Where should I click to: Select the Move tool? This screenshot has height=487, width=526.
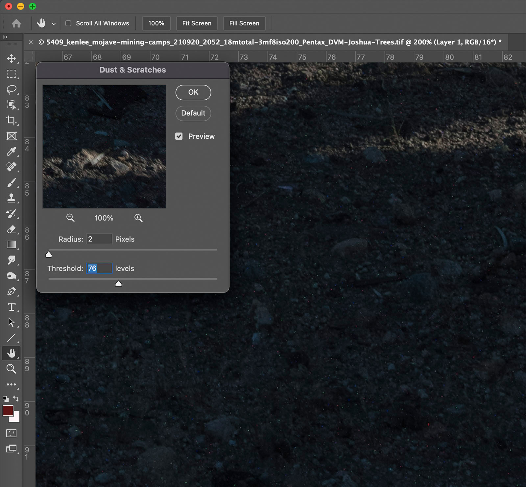(12, 59)
